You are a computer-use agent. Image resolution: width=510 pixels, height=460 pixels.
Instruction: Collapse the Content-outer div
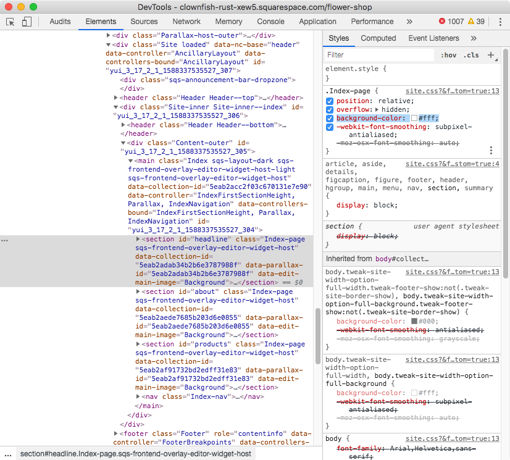point(123,143)
